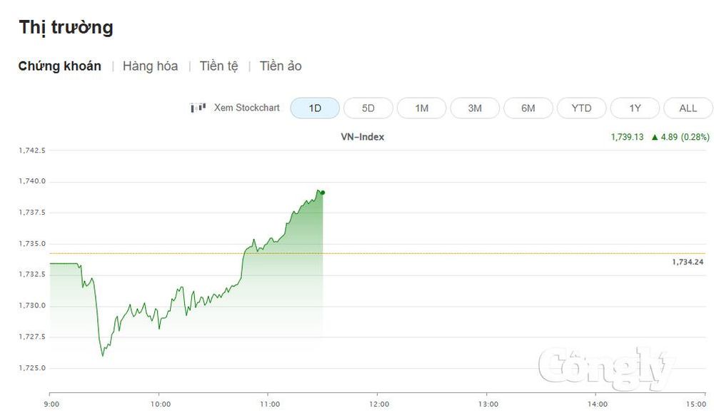This screenshot has width=714, height=413.
Task: Show year-to-date with YTD
Action: (581, 108)
